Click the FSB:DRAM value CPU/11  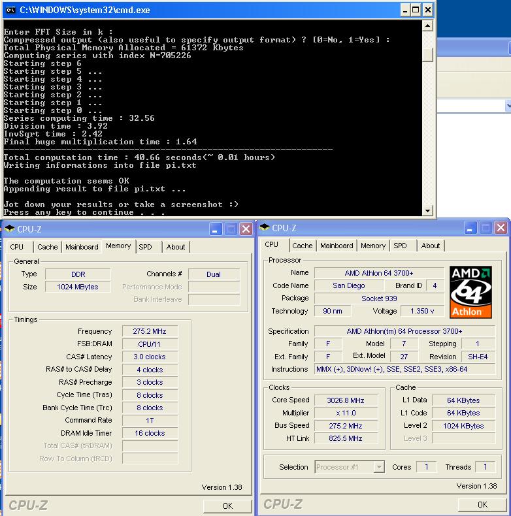coord(150,344)
